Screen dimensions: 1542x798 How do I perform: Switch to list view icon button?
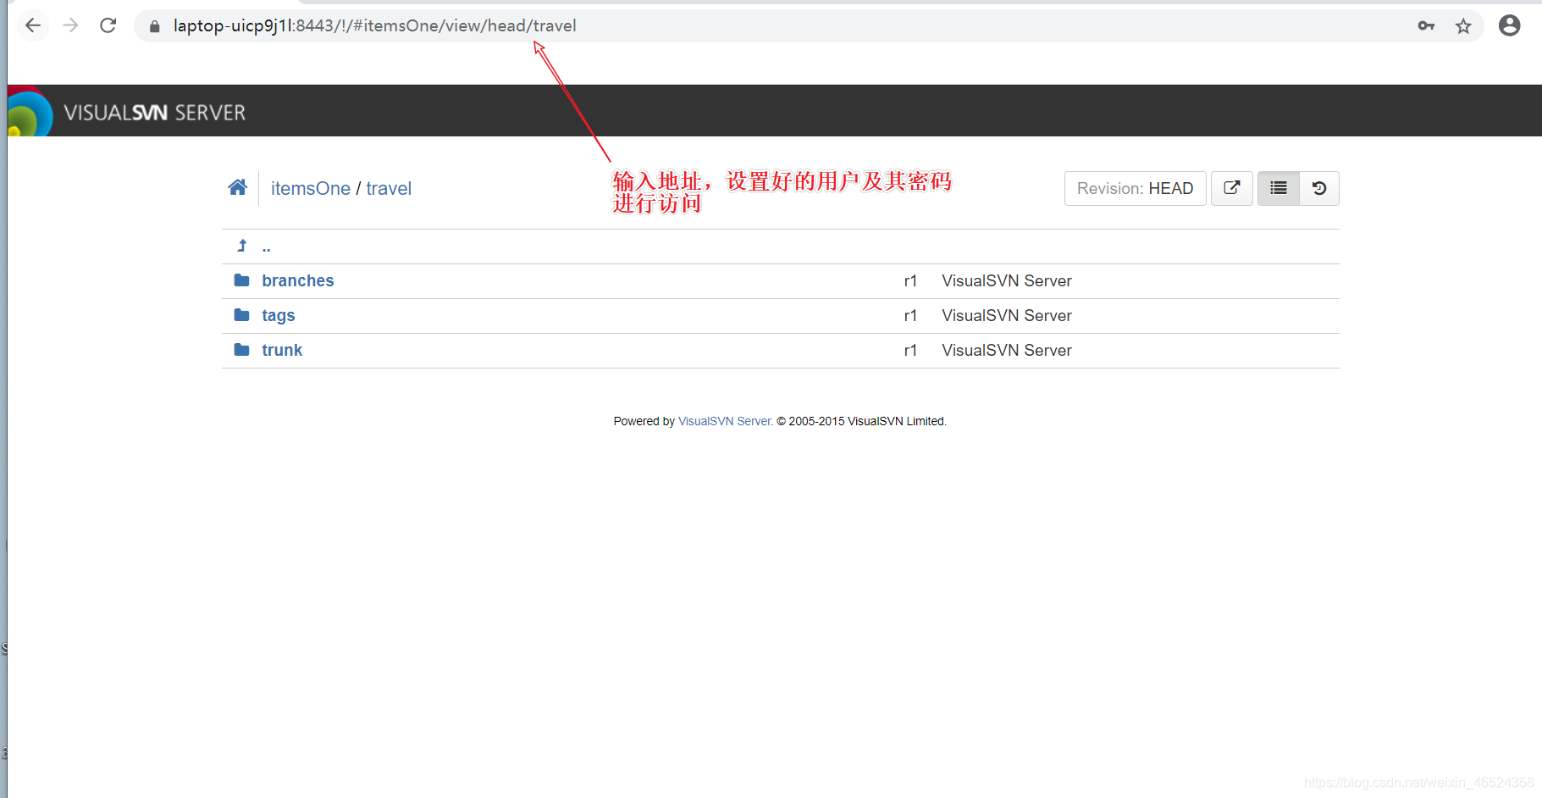1279,188
